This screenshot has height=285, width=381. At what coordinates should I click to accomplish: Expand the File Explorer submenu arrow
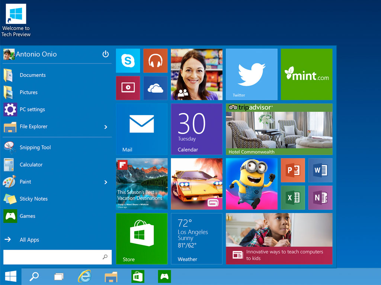click(106, 127)
